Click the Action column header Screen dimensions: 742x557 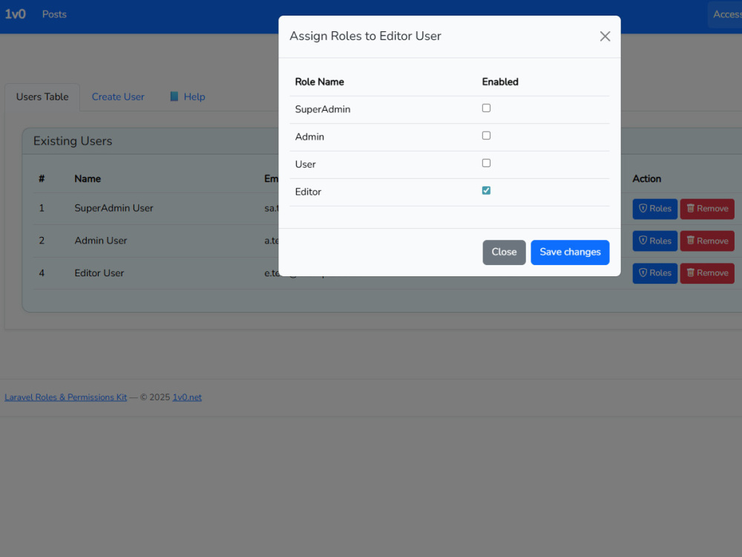[x=646, y=179]
